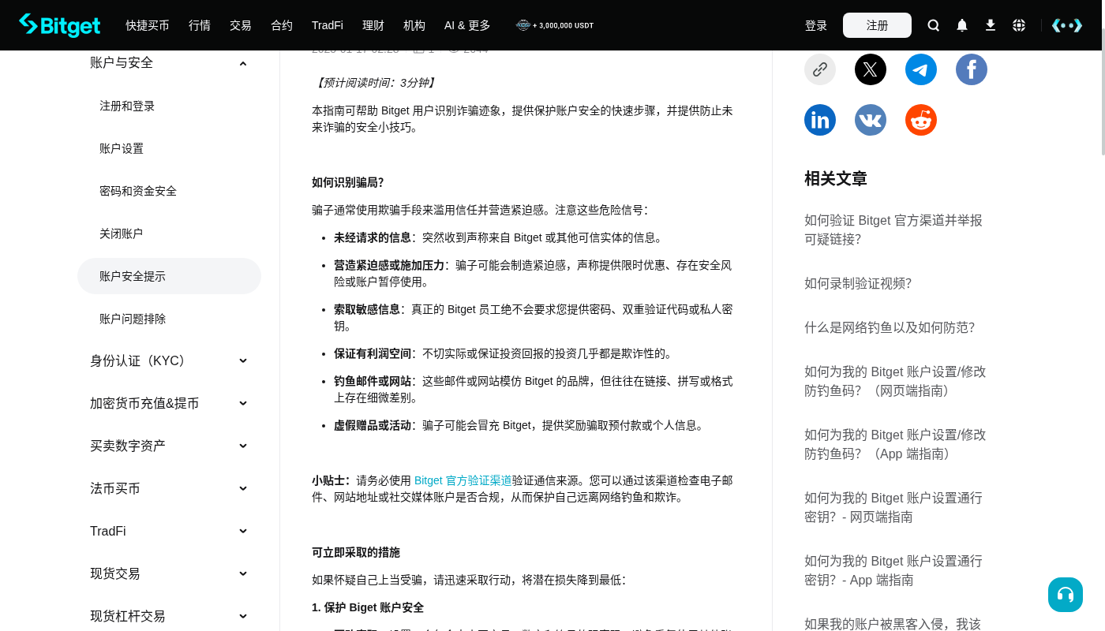Select 账户设置 in sidebar
The height and width of the screenshot is (631, 1105).
coord(169,148)
